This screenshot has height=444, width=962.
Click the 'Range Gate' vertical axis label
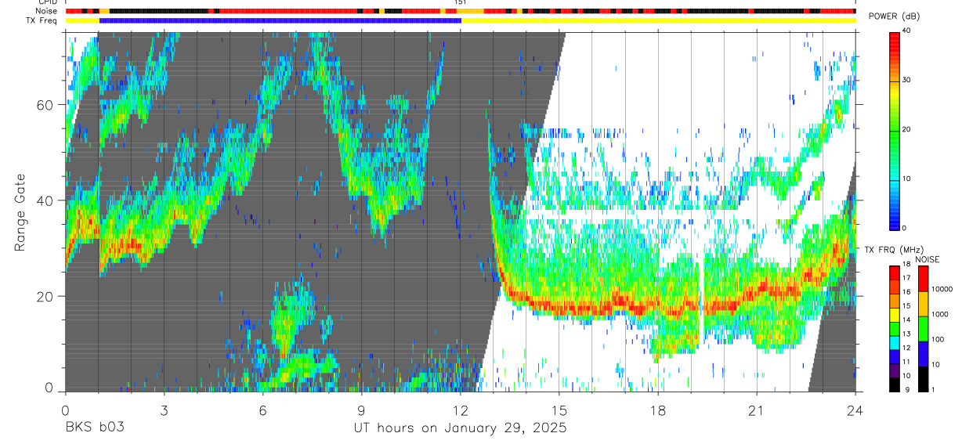[x=20, y=212]
